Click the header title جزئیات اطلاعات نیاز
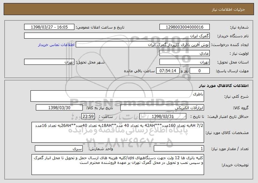 (229, 9)
